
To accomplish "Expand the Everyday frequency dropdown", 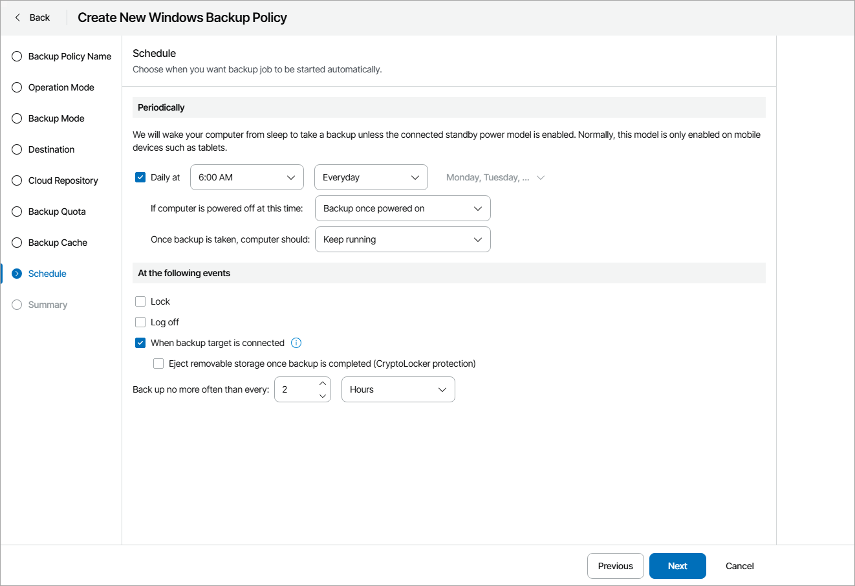I will coord(371,177).
